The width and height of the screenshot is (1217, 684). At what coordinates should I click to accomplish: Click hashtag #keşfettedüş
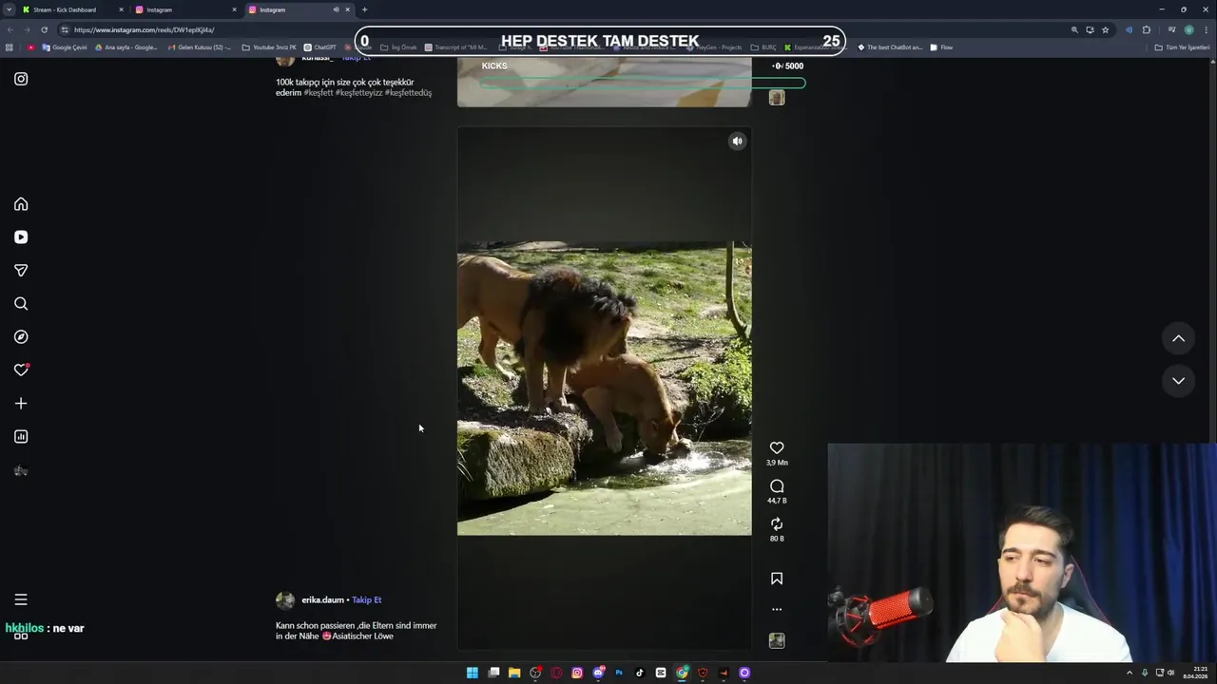408,93
